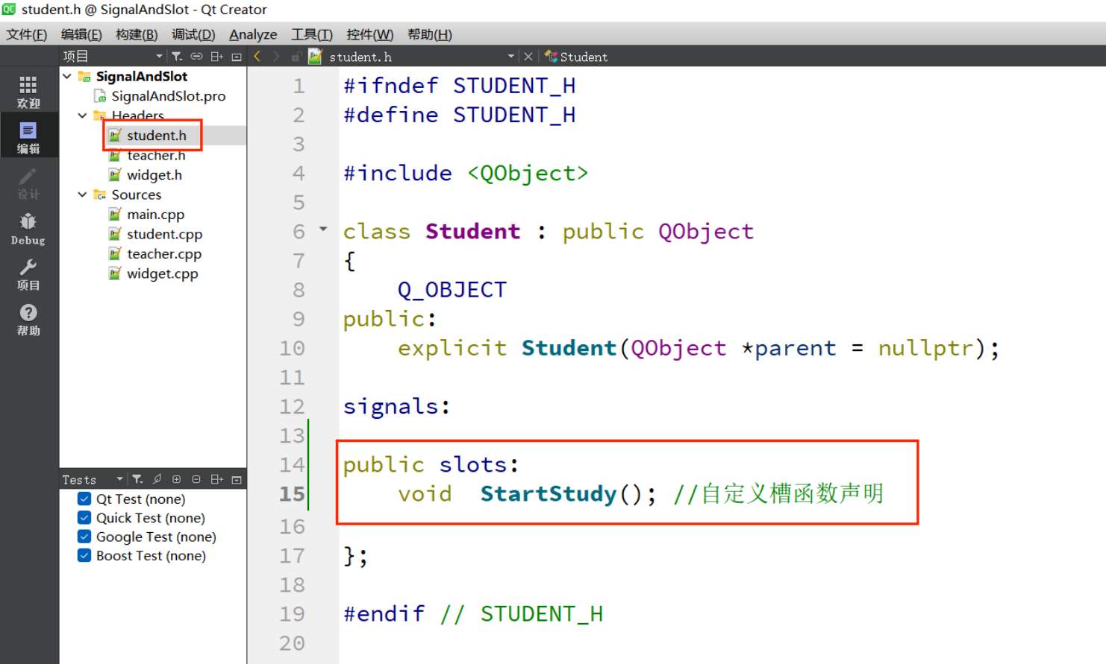This screenshot has height=664, width=1106.
Task: Select student.h in project tree
Action: pos(157,136)
